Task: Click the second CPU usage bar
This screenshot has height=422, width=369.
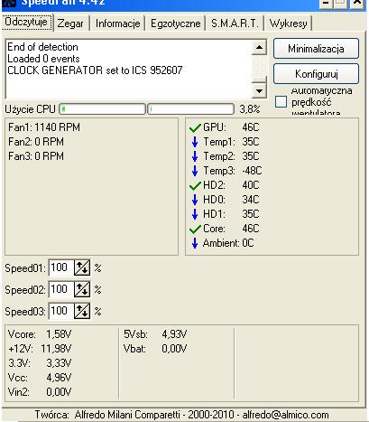Action: (x=190, y=109)
